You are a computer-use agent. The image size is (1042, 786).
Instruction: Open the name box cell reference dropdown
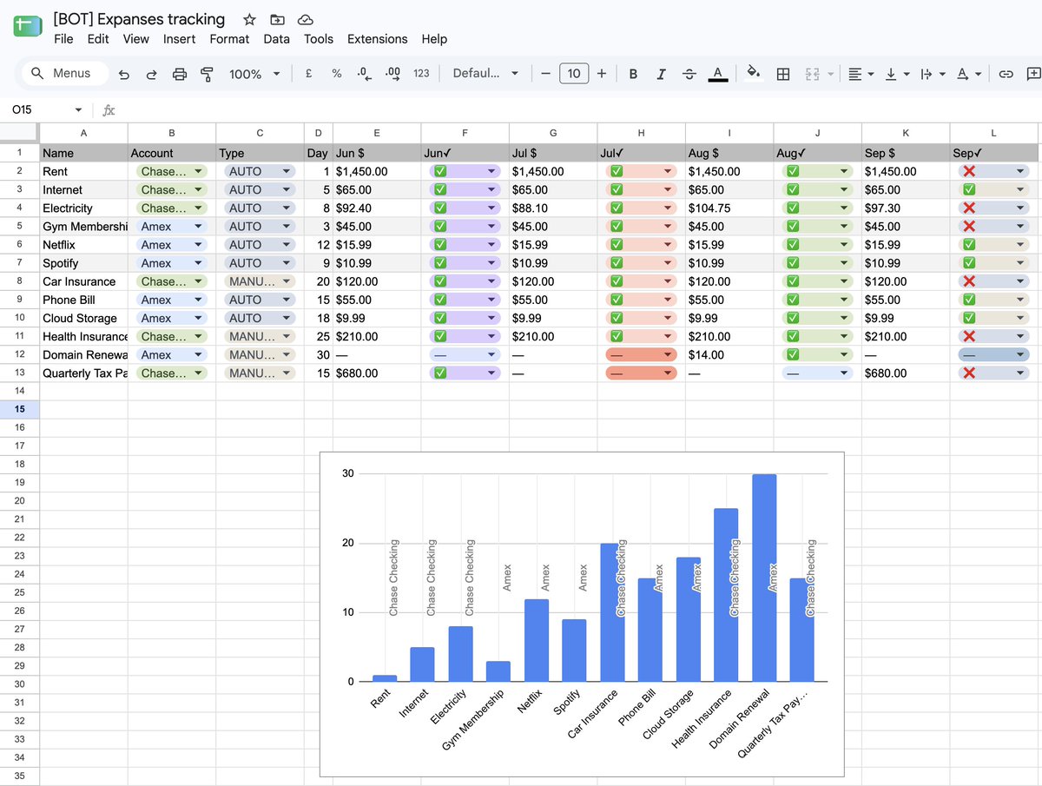(x=78, y=110)
